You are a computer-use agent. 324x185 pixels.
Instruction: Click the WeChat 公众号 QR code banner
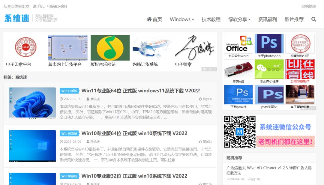click(269, 131)
